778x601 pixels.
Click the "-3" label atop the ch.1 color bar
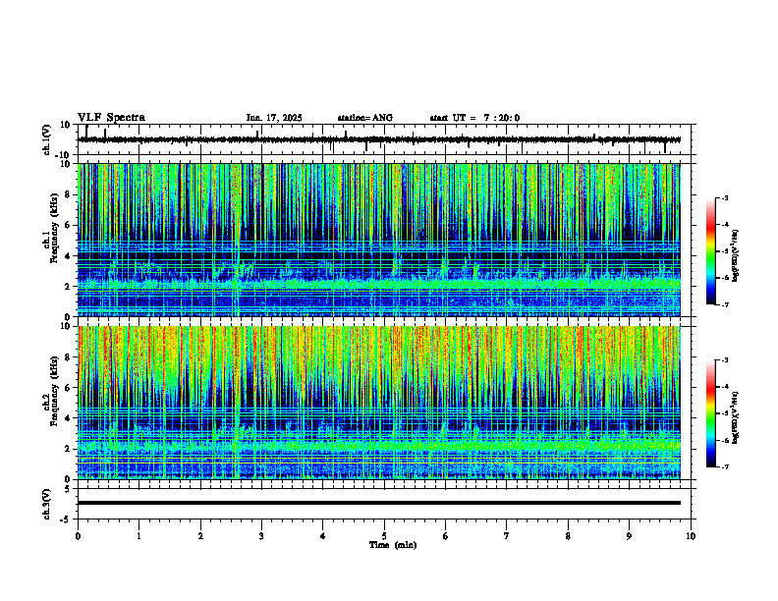click(724, 197)
